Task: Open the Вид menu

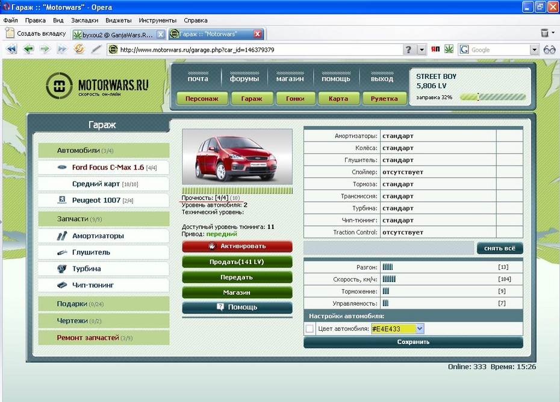Action: tap(58, 20)
